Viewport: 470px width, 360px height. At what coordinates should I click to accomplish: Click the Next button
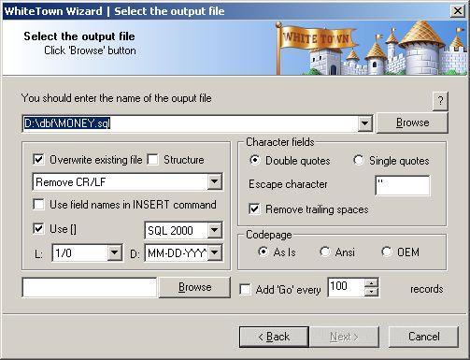point(344,337)
